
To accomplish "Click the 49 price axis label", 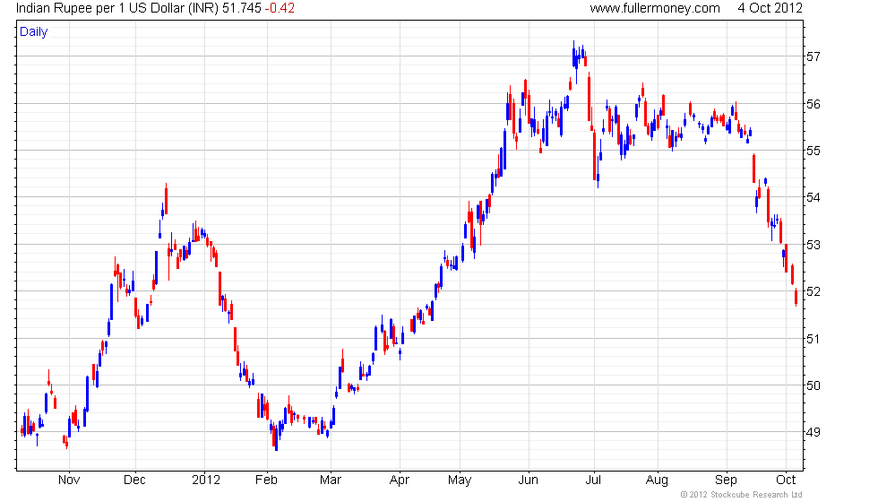I will point(813,432).
